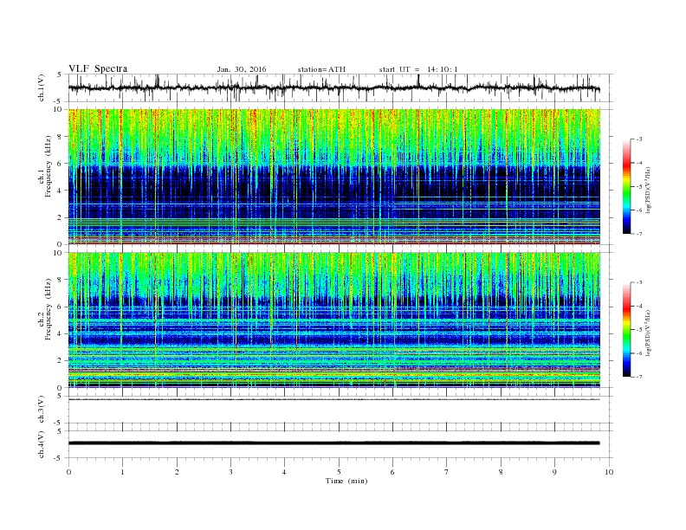Viewport: 686px width, 530px height.
Task: Click the "-3" label on ch.1 colorbar
Action: tap(639, 139)
